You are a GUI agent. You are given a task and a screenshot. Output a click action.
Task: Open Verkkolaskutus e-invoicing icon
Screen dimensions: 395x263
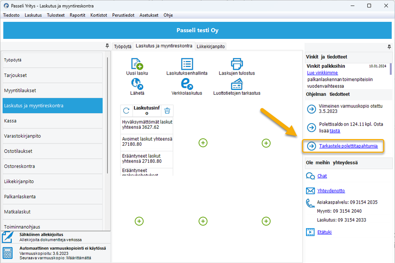pos(187,84)
